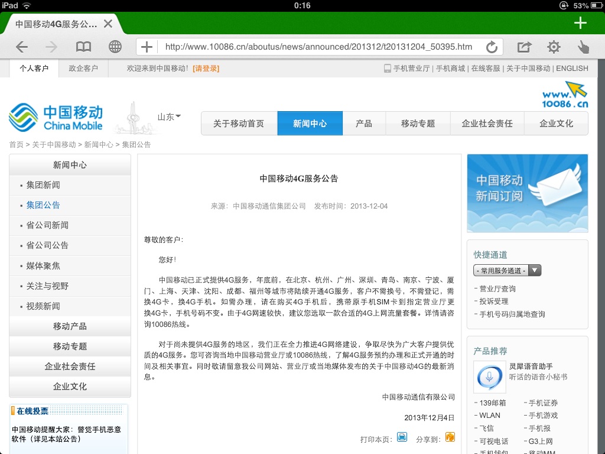Open 手机营业厅 top link
The width and height of the screenshot is (605, 454).
411,69
